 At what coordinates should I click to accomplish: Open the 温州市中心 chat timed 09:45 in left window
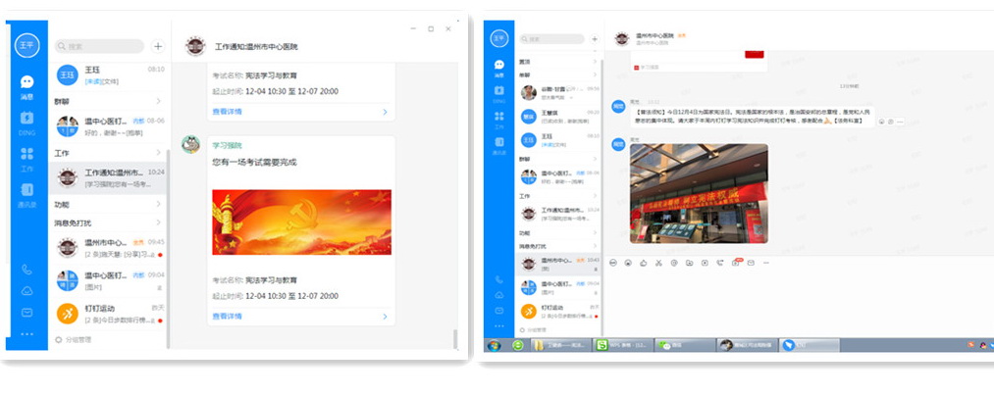click(x=107, y=248)
